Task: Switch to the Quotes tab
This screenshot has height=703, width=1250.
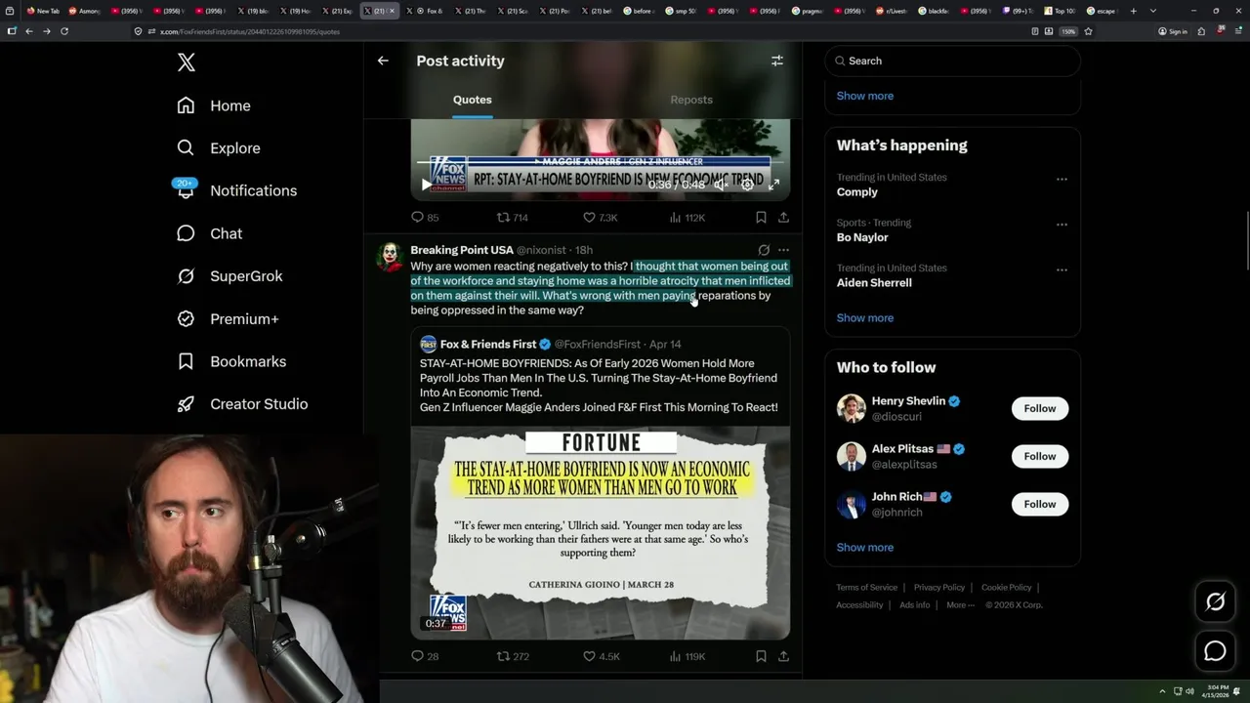Action: (x=472, y=100)
